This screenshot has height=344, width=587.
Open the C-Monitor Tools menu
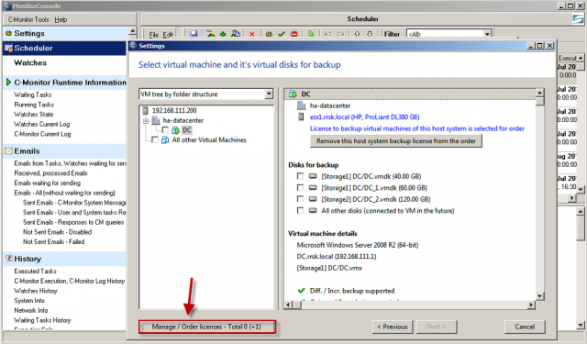[28, 19]
